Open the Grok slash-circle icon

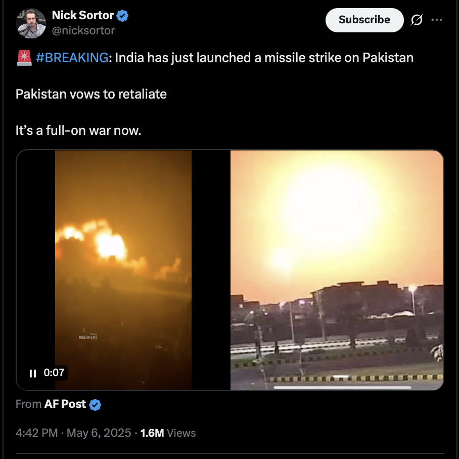pos(416,20)
